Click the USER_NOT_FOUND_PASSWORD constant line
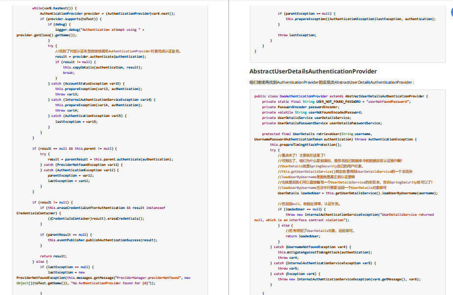The image size is (453, 295). 336,102
